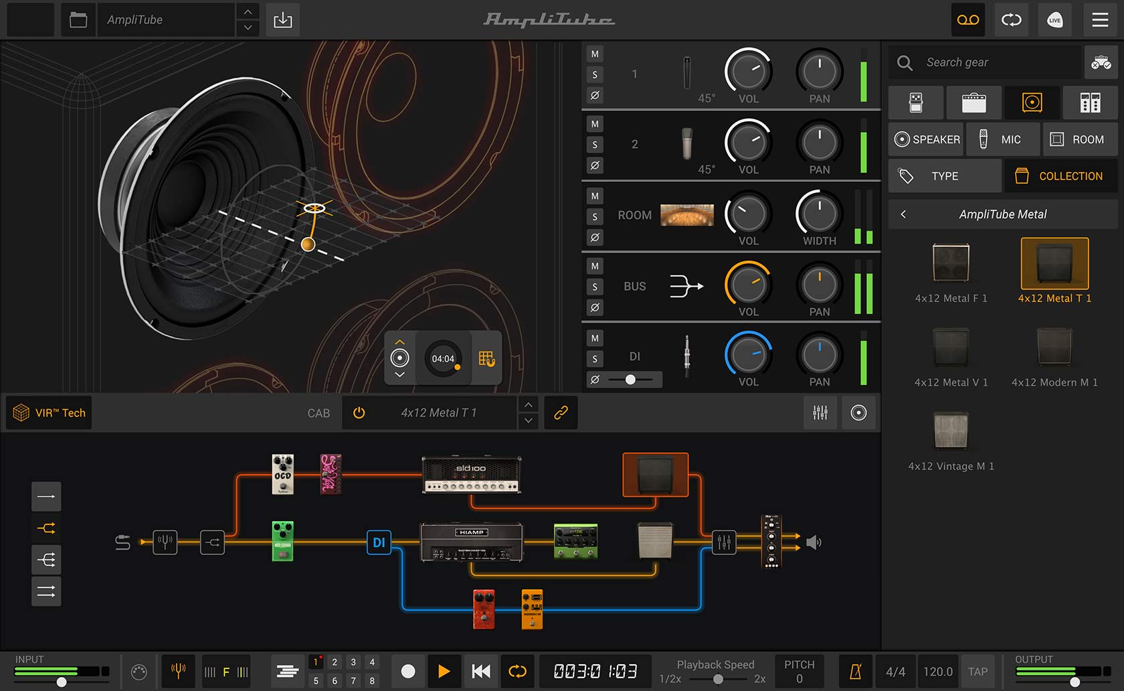Select the OCD pedal in chain
Image resolution: width=1124 pixels, height=691 pixels.
pos(283,474)
